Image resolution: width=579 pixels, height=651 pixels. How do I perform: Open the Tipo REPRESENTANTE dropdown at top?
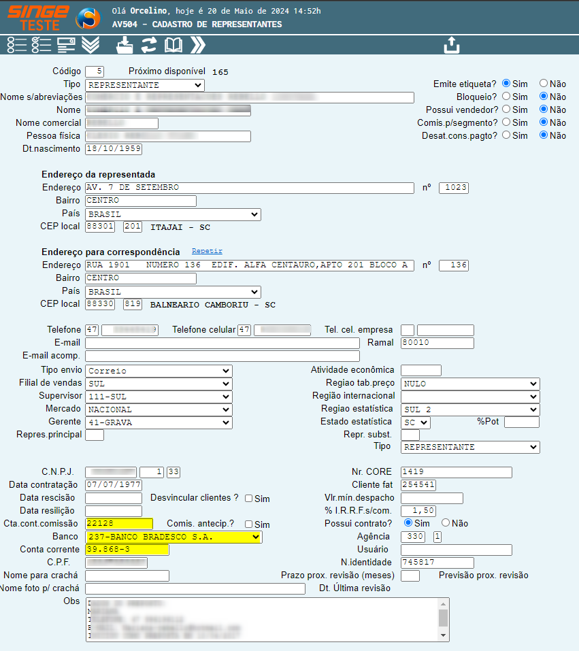pyautogui.click(x=144, y=85)
